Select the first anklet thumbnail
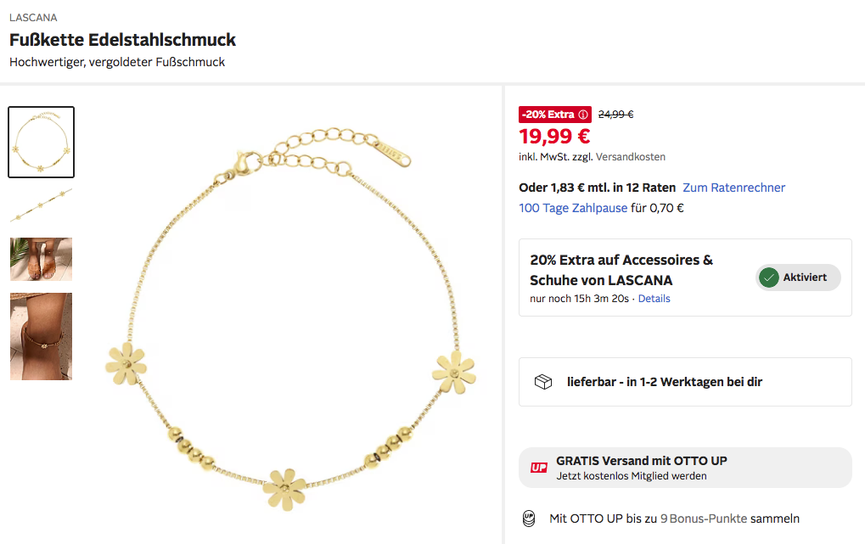 (x=41, y=142)
